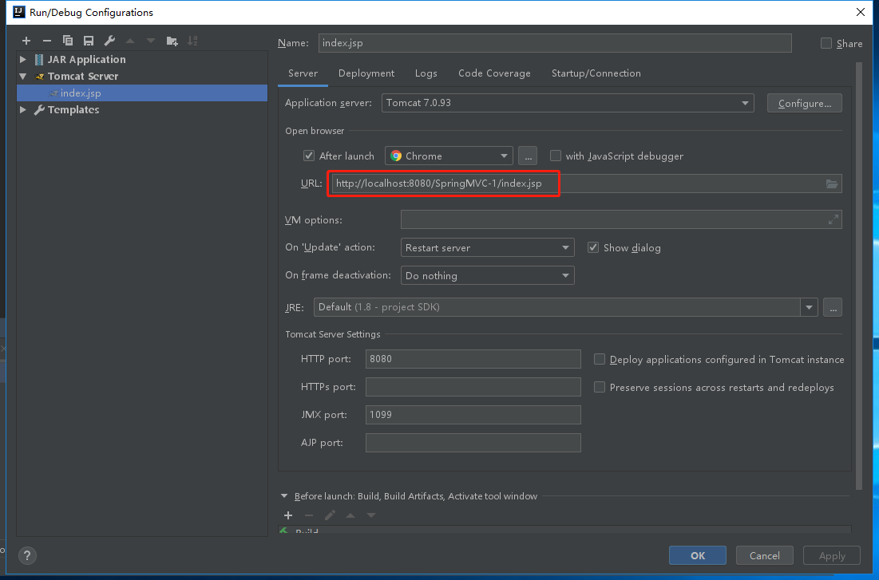Remove the selected configuration with the minus icon
Image resolution: width=879 pixels, height=580 pixels.
pyautogui.click(x=47, y=41)
